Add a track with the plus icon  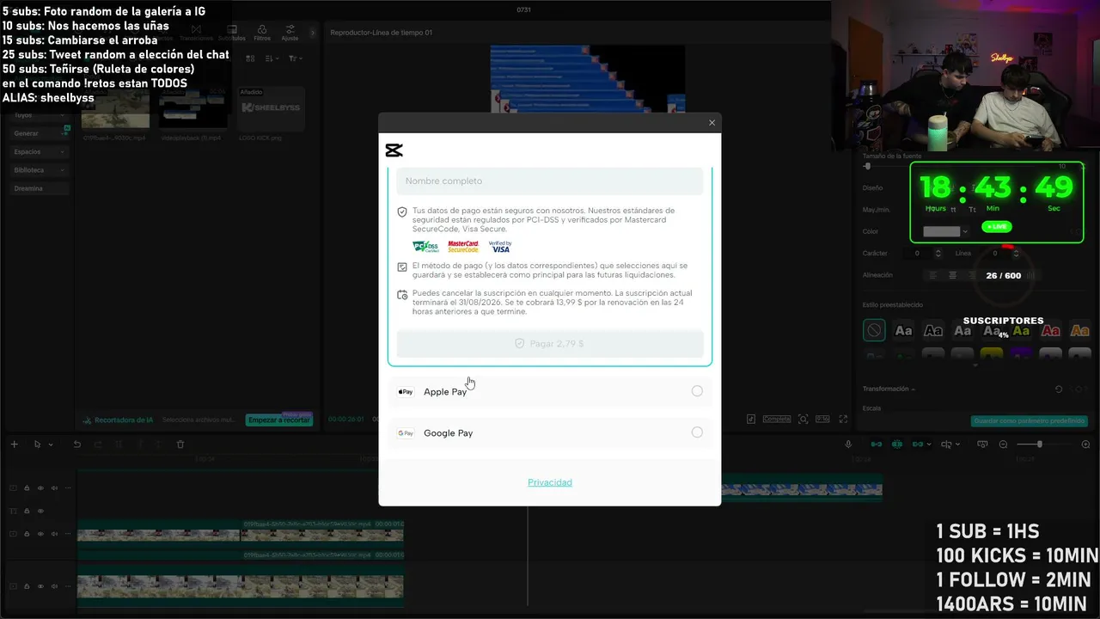coord(15,444)
